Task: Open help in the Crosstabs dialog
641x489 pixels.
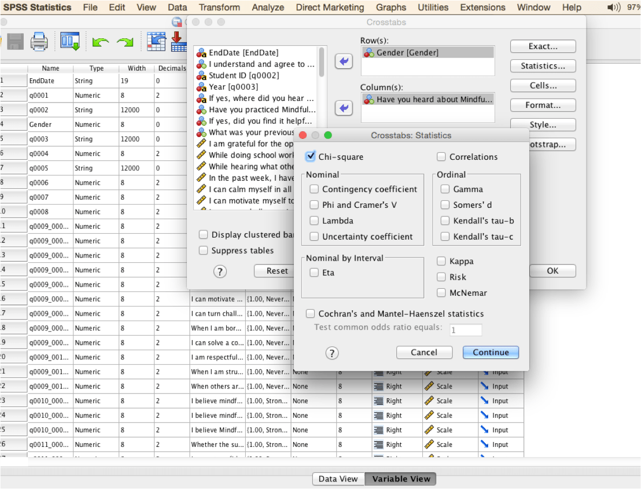Action: pos(220,271)
